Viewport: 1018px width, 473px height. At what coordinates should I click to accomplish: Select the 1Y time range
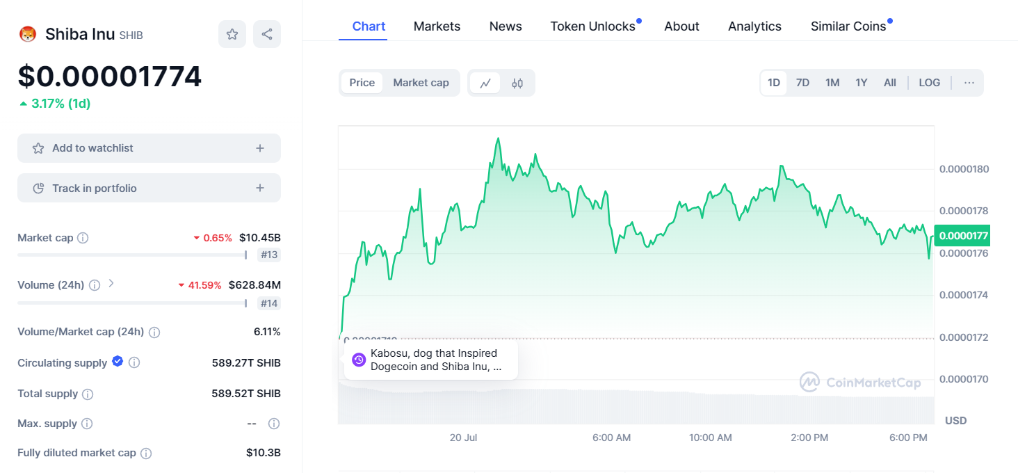point(862,83)
